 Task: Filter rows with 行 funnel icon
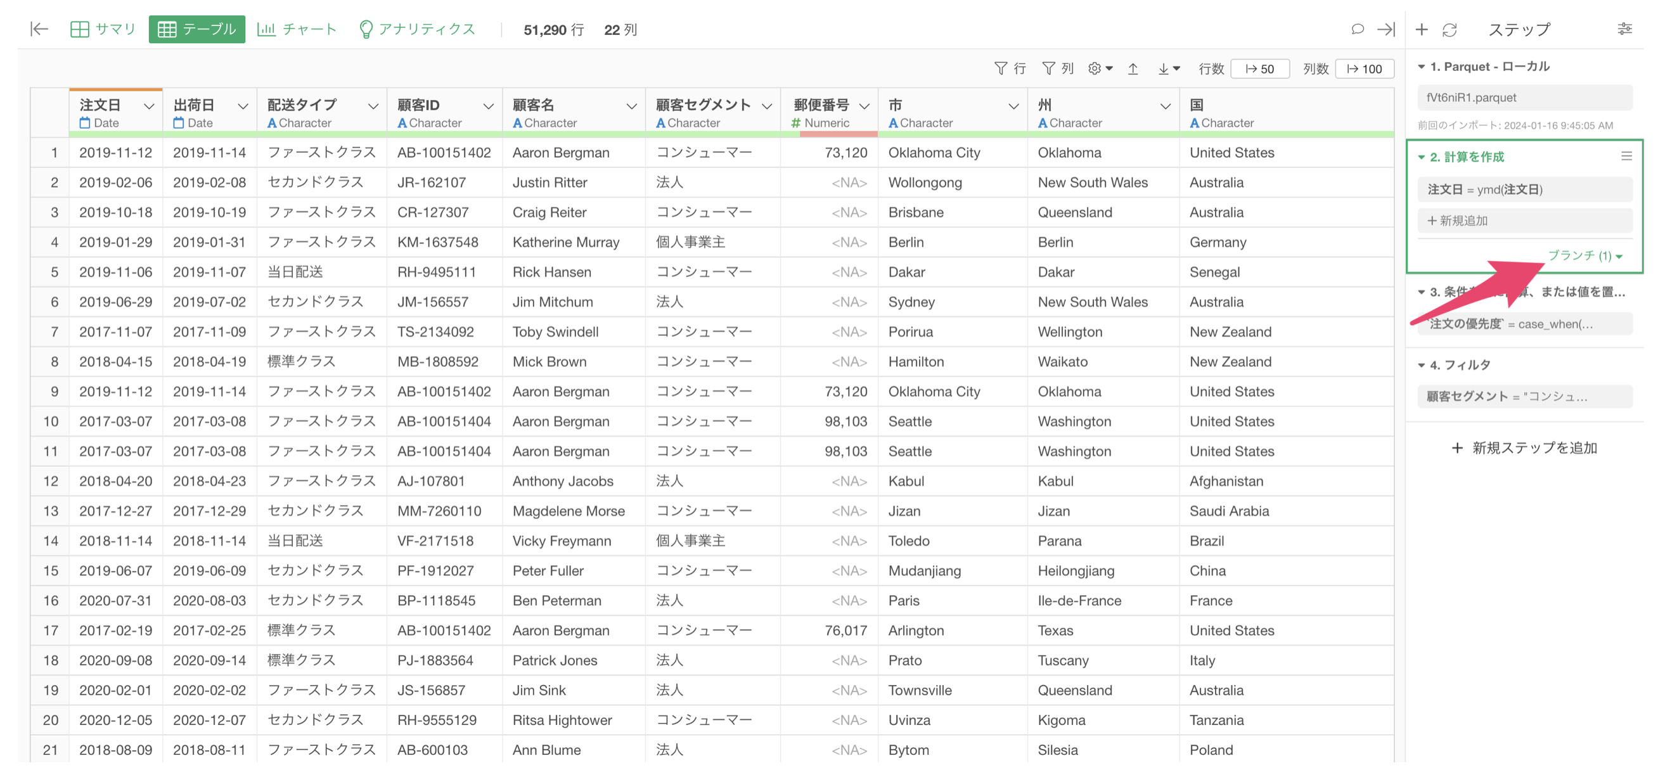1010,68
